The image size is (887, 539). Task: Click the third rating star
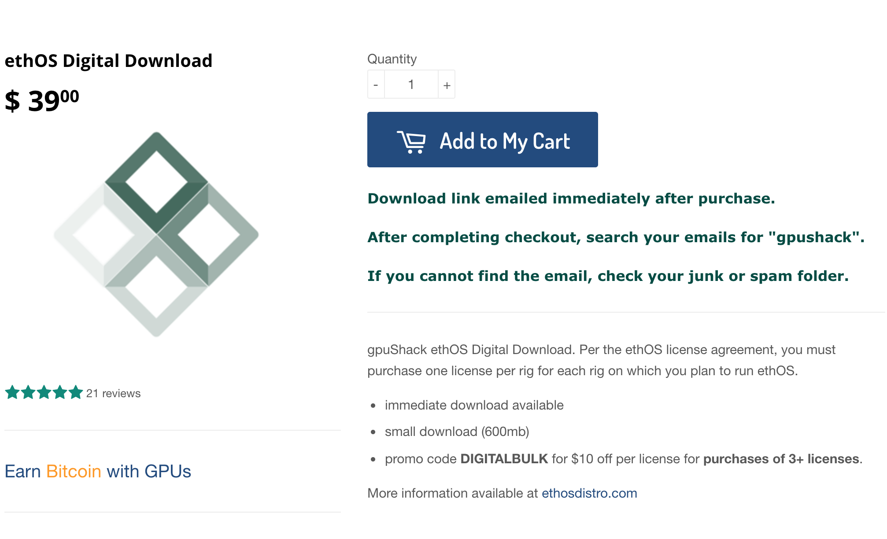coord(44,392)
